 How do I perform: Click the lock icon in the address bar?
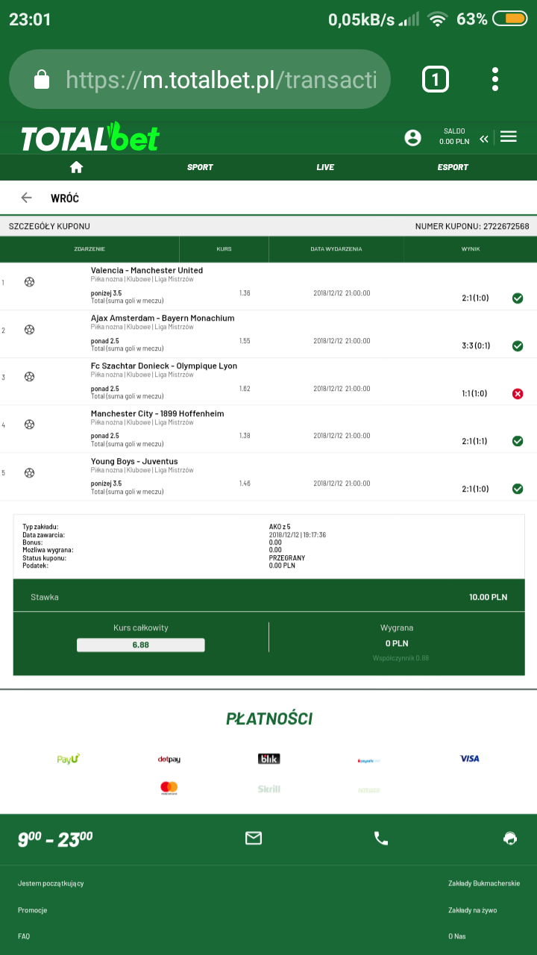coord(42,79)
